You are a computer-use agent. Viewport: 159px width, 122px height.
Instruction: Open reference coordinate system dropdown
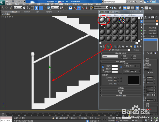(x=55, y=7)
